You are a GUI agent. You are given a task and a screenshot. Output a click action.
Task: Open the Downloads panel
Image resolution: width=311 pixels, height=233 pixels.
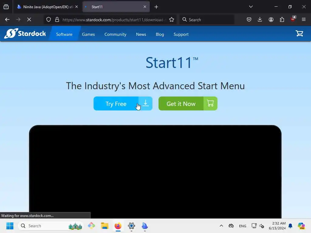(260, 19)
